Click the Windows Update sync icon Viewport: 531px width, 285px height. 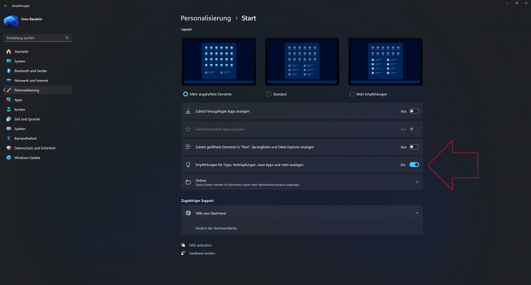(x=9, y=158)
